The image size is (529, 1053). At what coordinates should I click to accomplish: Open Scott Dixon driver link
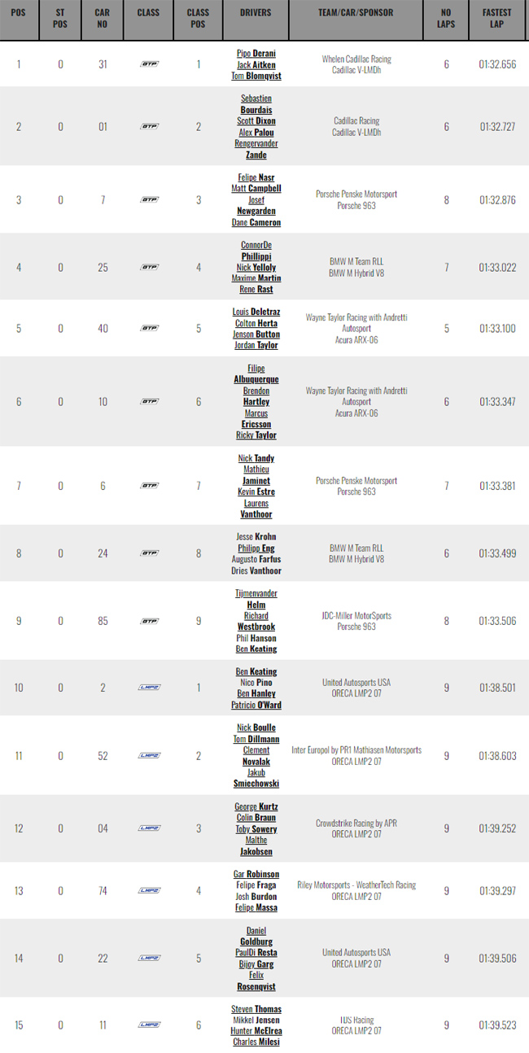click(256, 121)
